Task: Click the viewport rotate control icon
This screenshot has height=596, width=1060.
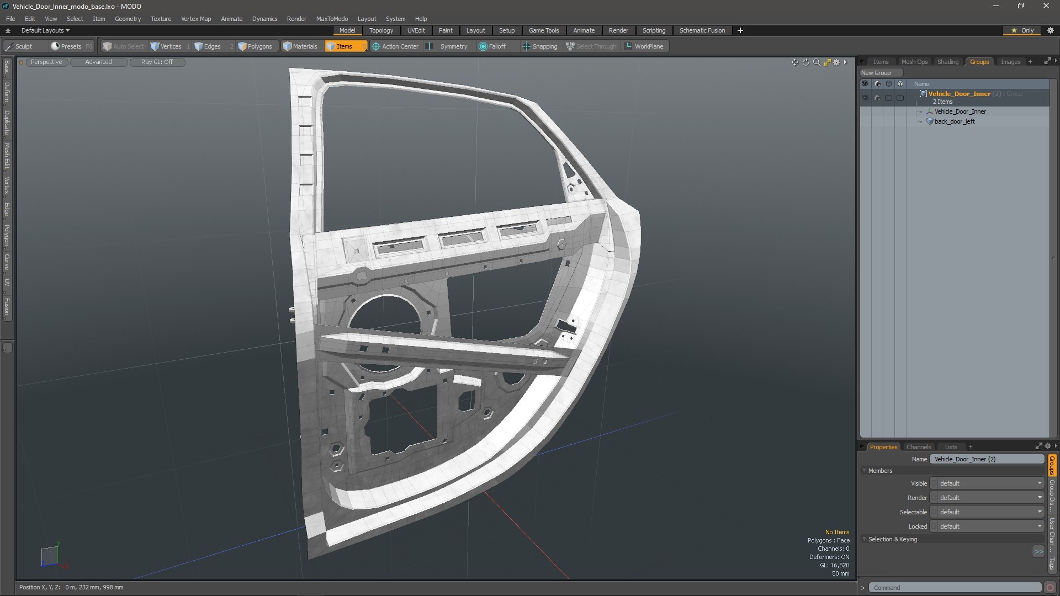Action: click(x=805, y=62)
